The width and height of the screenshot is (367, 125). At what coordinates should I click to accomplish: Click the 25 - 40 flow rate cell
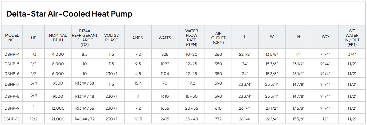(191, 119)
